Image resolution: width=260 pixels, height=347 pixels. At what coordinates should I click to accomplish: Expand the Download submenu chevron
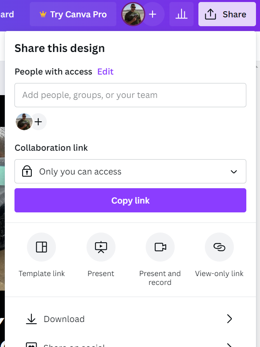[229, 319]
